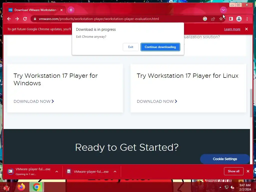Click the browser forward arrow
This screenshot has height=192, width=256.
17,19
